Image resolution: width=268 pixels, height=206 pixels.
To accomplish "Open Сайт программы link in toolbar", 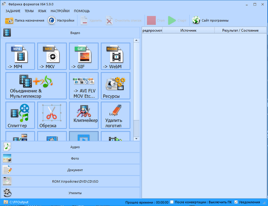I will (x=210, y=20).
